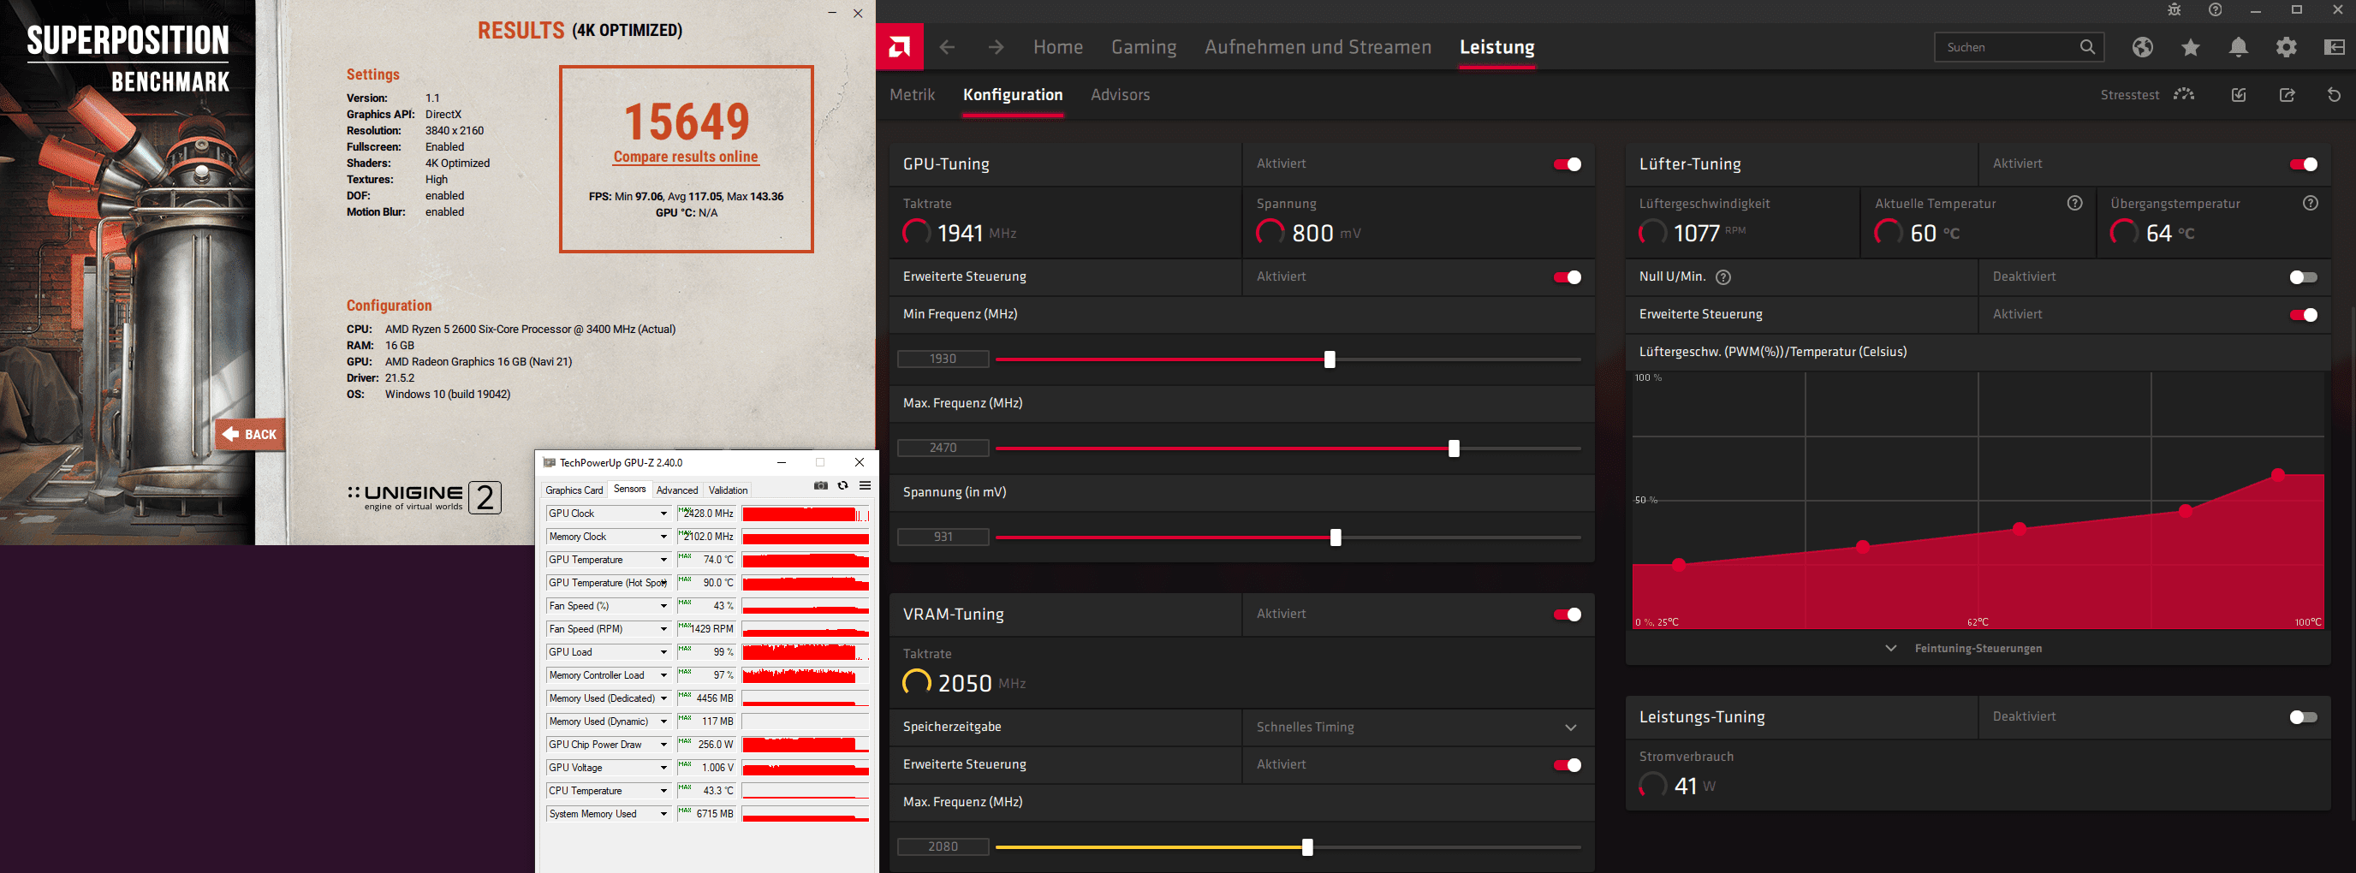Viewport: 2356px width, 873px height.
Task: Go back with the left arrow in Radeon Software
Action: pyautogui.click(x=948, y=46)
